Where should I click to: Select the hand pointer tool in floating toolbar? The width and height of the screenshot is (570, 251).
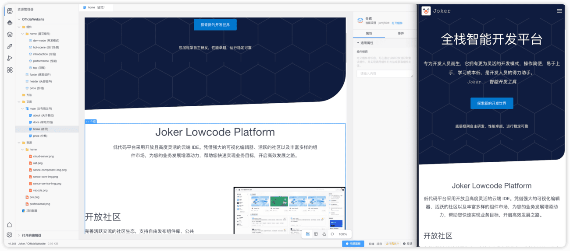point(324,234)
